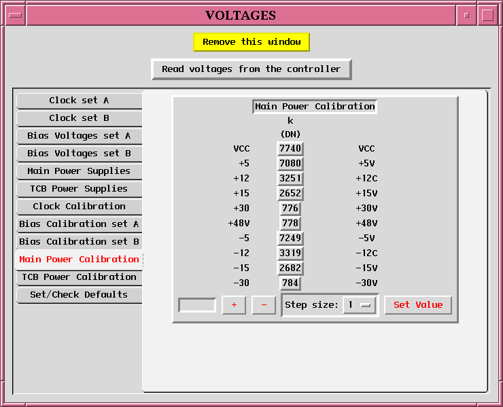Screen dimensions: 503x407
Task: Select the -15 calibration value 2682
Action: 290,268
